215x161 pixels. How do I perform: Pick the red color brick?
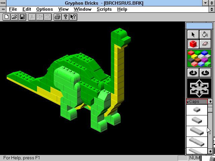[x=191, y=53]
